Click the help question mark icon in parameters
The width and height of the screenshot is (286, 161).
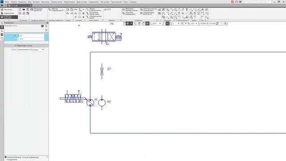coord(42,26)
